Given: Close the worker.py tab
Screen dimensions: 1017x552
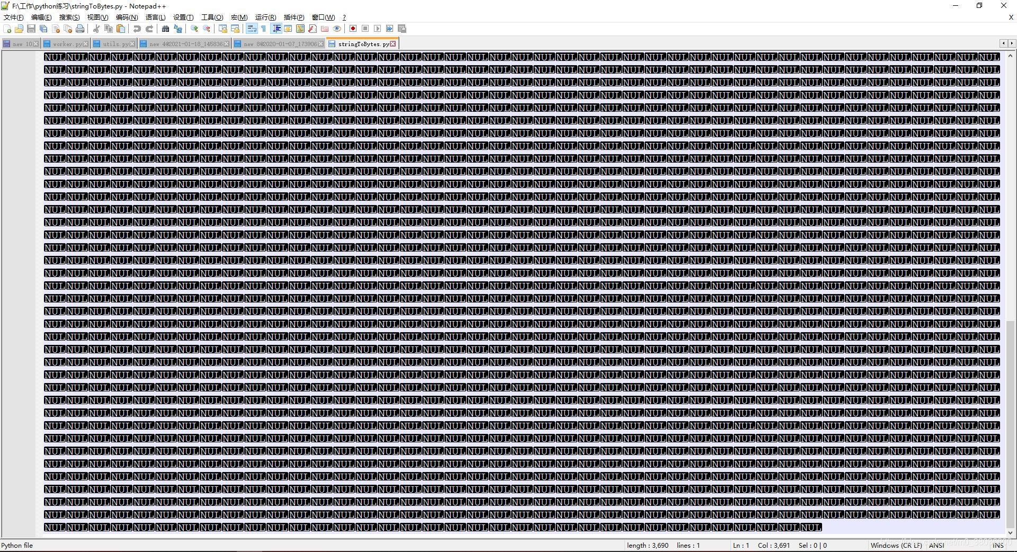Looking at the screenshot, I should click(x=86, y=44).
